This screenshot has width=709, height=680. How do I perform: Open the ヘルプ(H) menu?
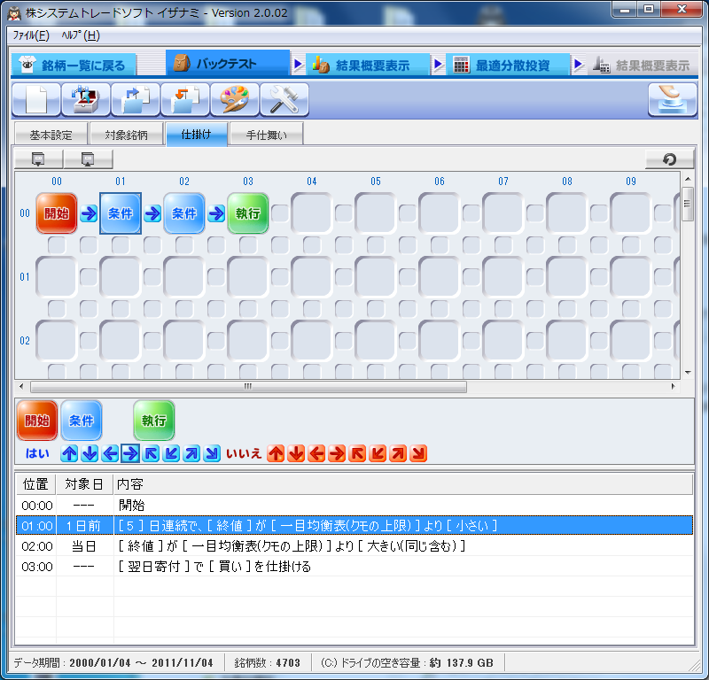(x=81, y=35)
